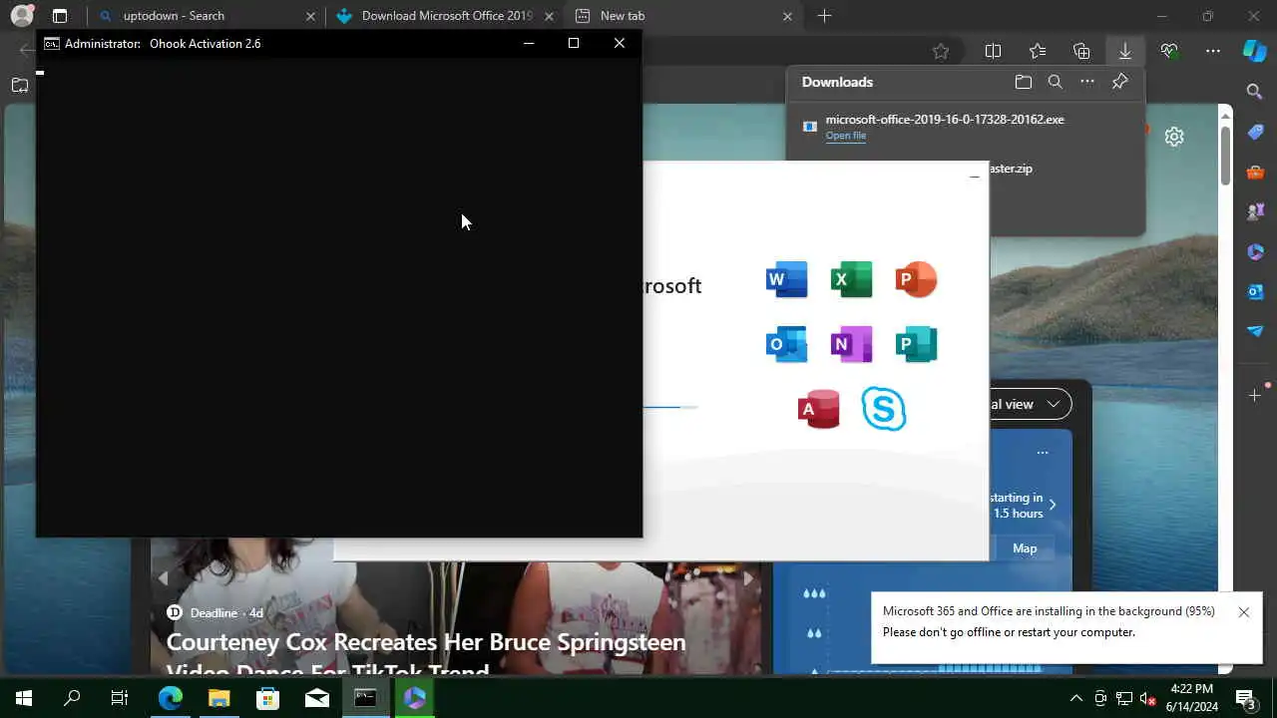1277x718 pixels.
Task: Open Task View on taskbar
Action: [x=120, y=698]
